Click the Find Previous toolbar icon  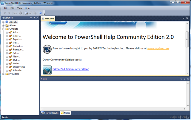tap(31, 13)
